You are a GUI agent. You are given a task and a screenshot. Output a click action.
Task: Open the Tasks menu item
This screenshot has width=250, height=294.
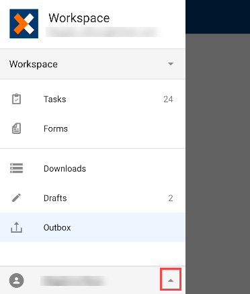pyautogui.click(x=93, y=99)
